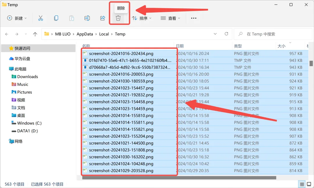Click the 在 Temp 中搜索 search box
This screenshot has height=188, width=314.
(273, 34)
